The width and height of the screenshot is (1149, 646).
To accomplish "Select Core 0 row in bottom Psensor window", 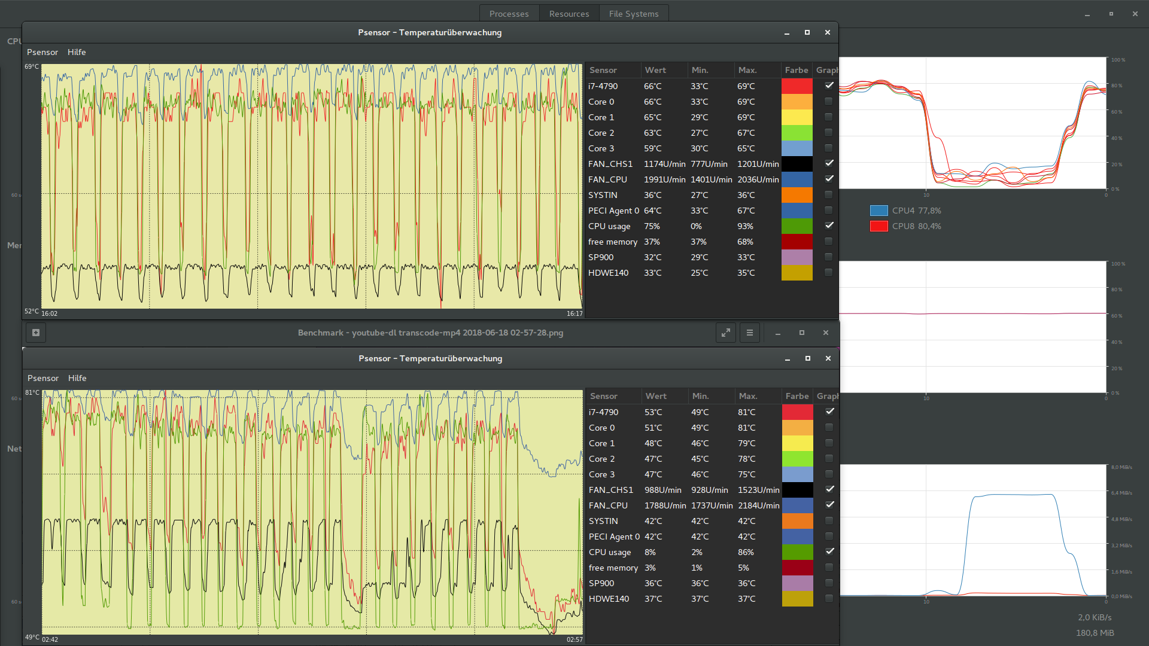I will pyautogui.click(x=712, y=428).
